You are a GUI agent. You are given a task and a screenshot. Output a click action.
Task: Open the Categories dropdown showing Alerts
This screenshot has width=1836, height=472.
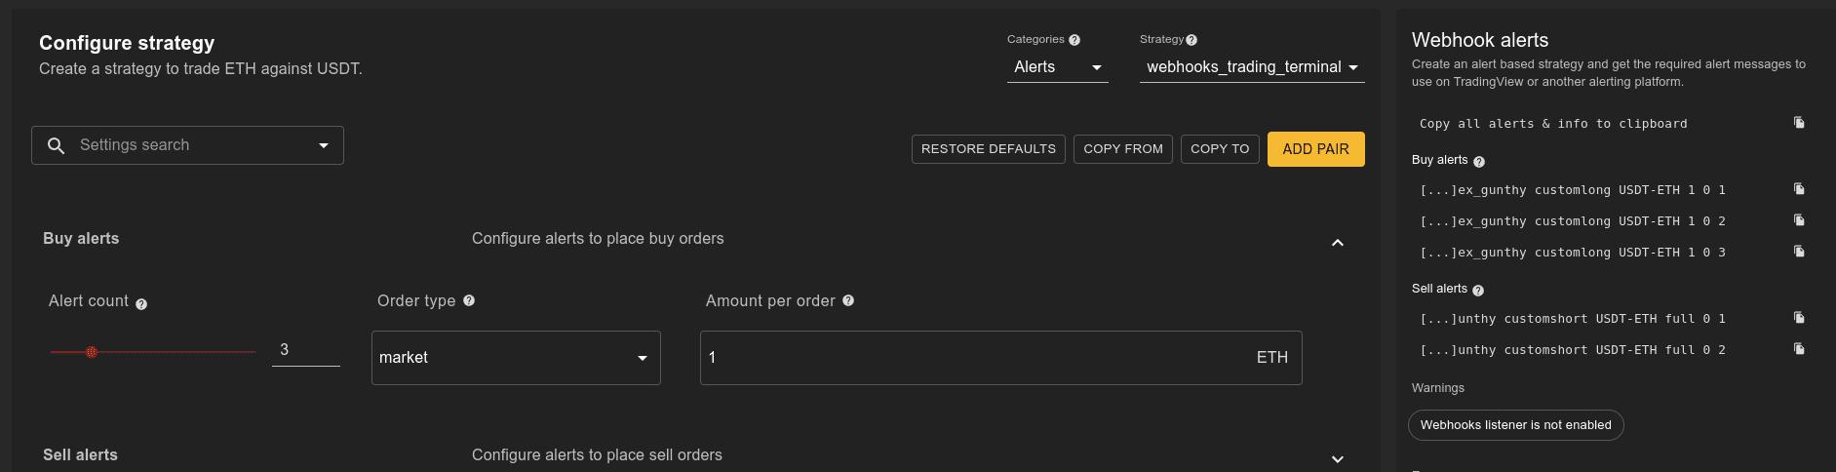tap(1057, 67)
